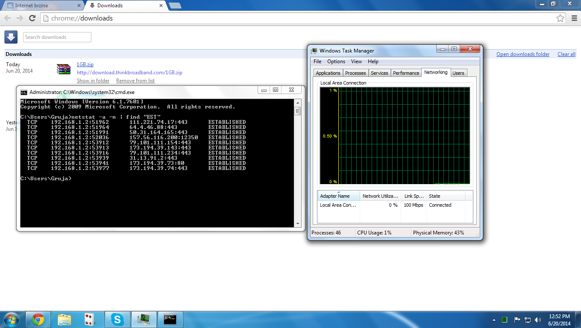Click Open downloads folder
Image resolution: width=581 pixels, height=328 pixels.
click(523, 54)
